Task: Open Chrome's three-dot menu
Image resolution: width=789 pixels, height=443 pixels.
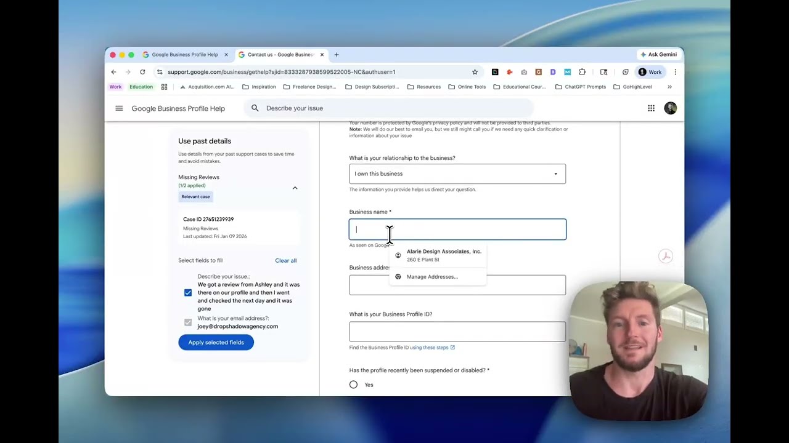Action: tap(675, 72)
